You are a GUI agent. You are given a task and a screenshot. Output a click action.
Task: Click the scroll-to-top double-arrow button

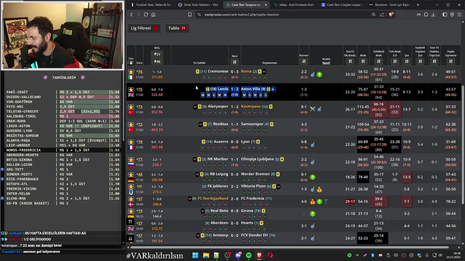pyautogui.click(x=130, y=222)
